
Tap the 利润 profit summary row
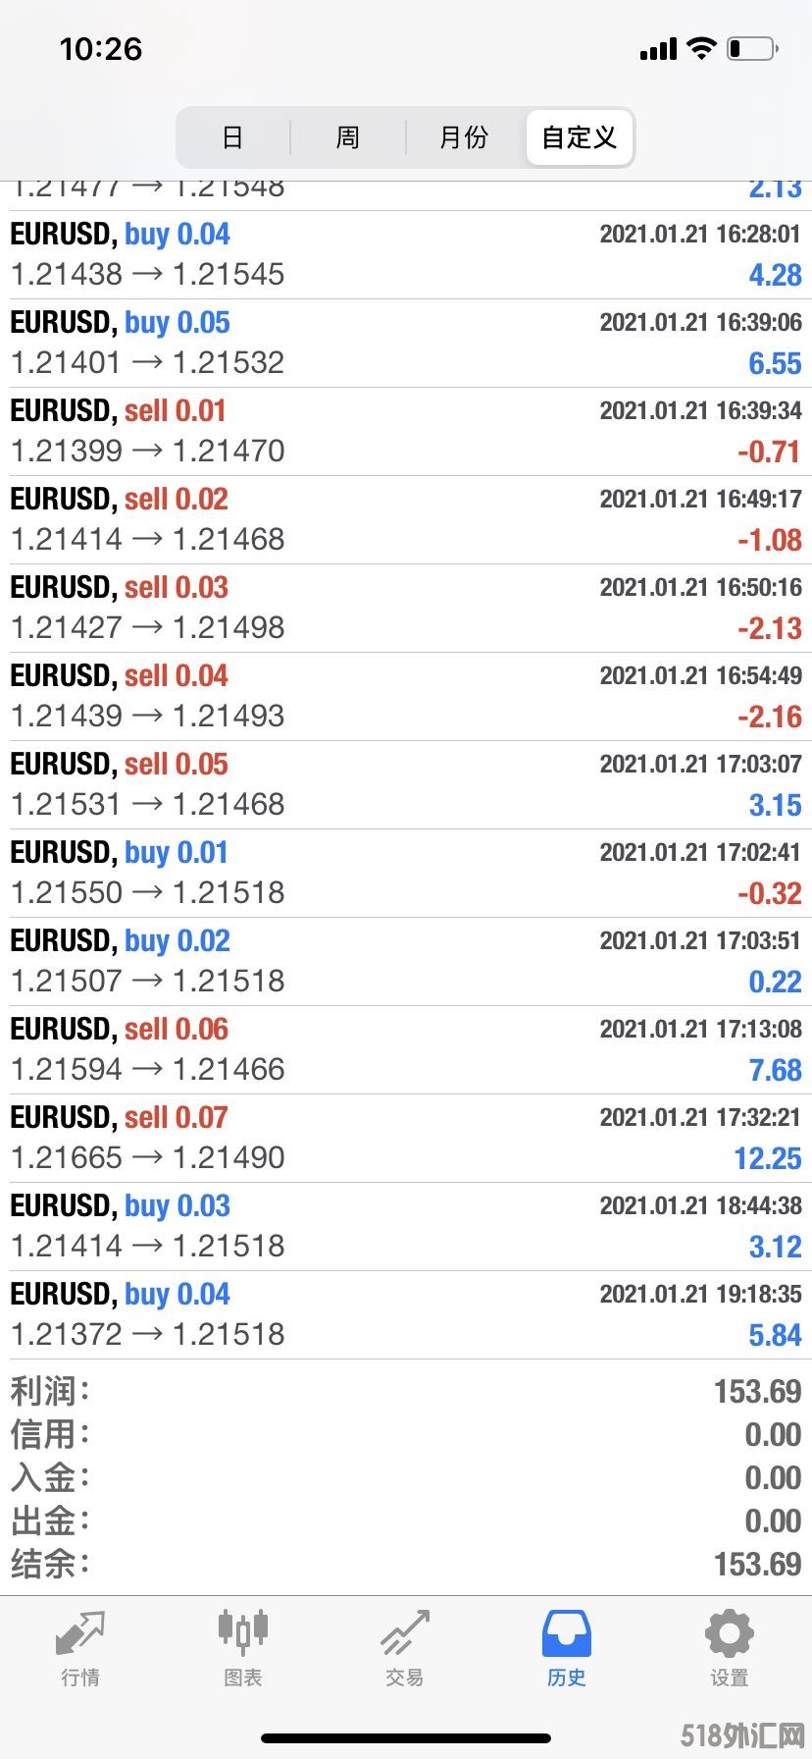click(x=406, y=1391)
